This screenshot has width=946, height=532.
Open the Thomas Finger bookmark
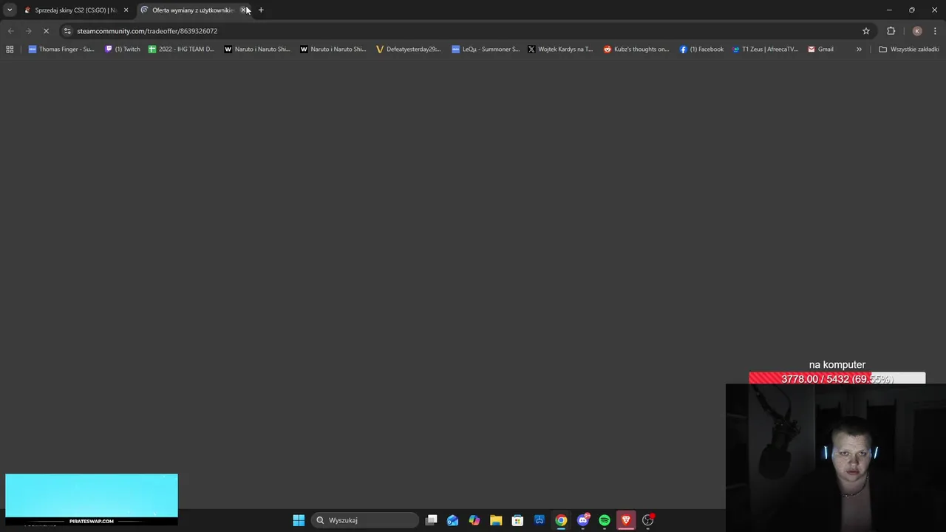(x=61, y=50)
